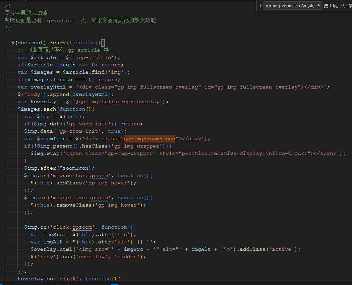This screenshot has height=285, width=352.
Task: Click the var imgSrc assignment line
Action: [83, 234]
